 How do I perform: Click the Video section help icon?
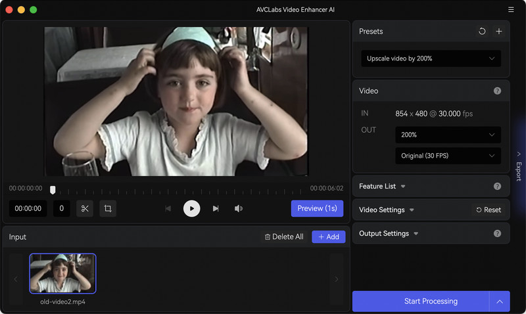tap(497, 91)
